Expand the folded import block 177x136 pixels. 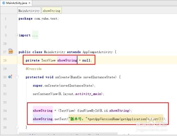coord(17,35)
